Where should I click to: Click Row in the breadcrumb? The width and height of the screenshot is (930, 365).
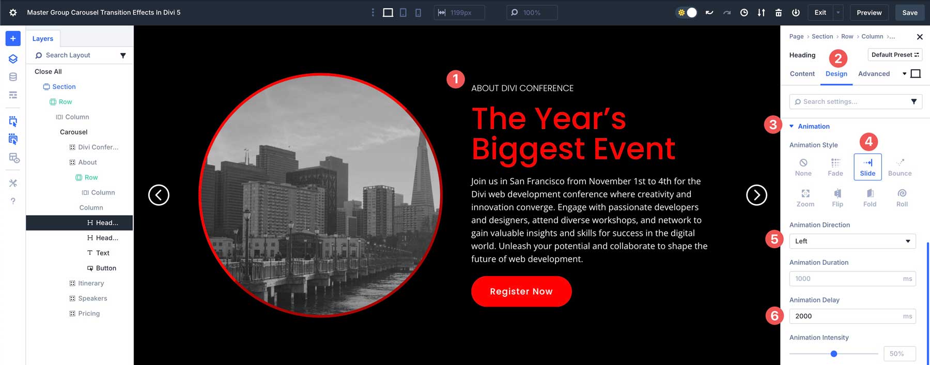click(x=847, y=37)
